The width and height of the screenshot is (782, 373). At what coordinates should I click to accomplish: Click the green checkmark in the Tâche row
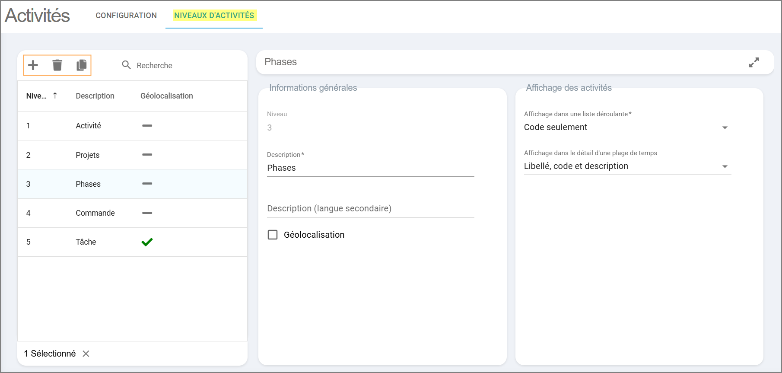147,242
